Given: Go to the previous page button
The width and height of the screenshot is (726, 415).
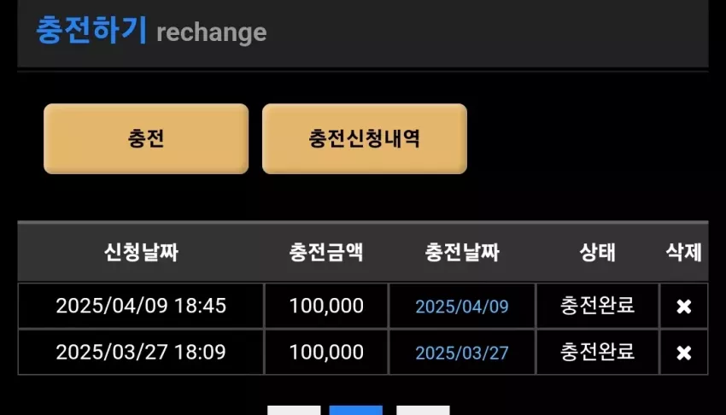Looking at the screenshot, I should pos(294,411).
